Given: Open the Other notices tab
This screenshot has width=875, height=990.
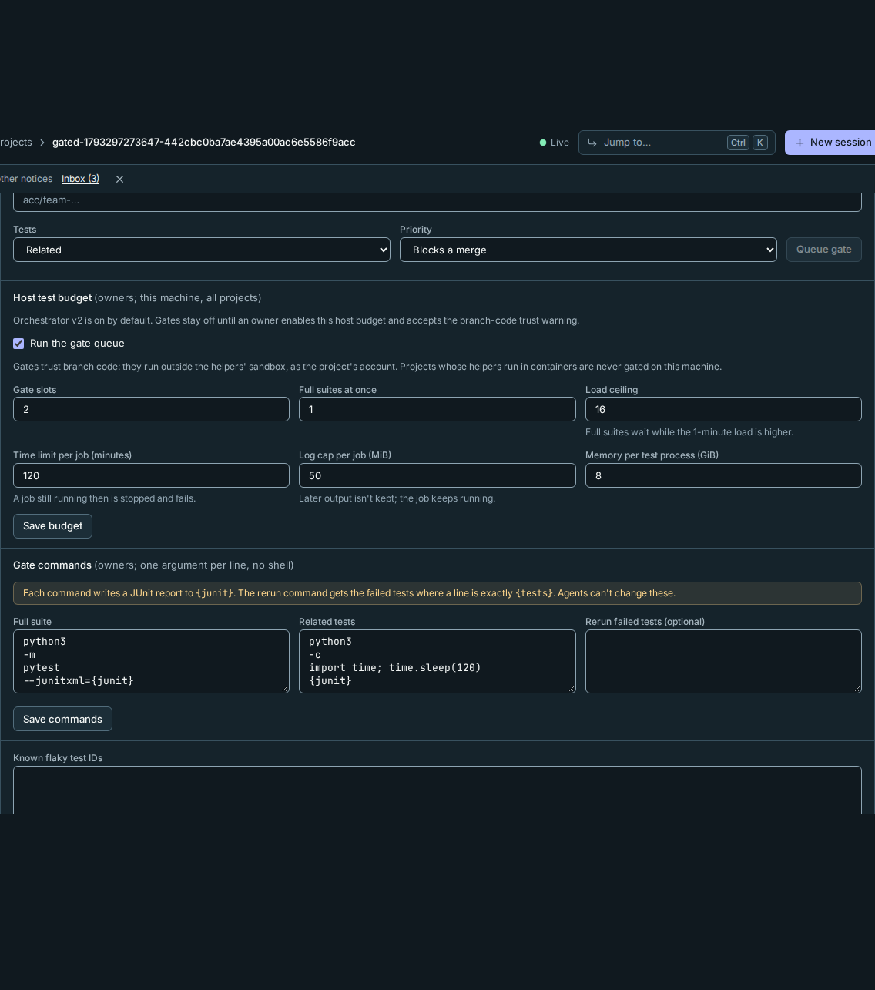Looking at the screenshot, I should click(26, 179).
